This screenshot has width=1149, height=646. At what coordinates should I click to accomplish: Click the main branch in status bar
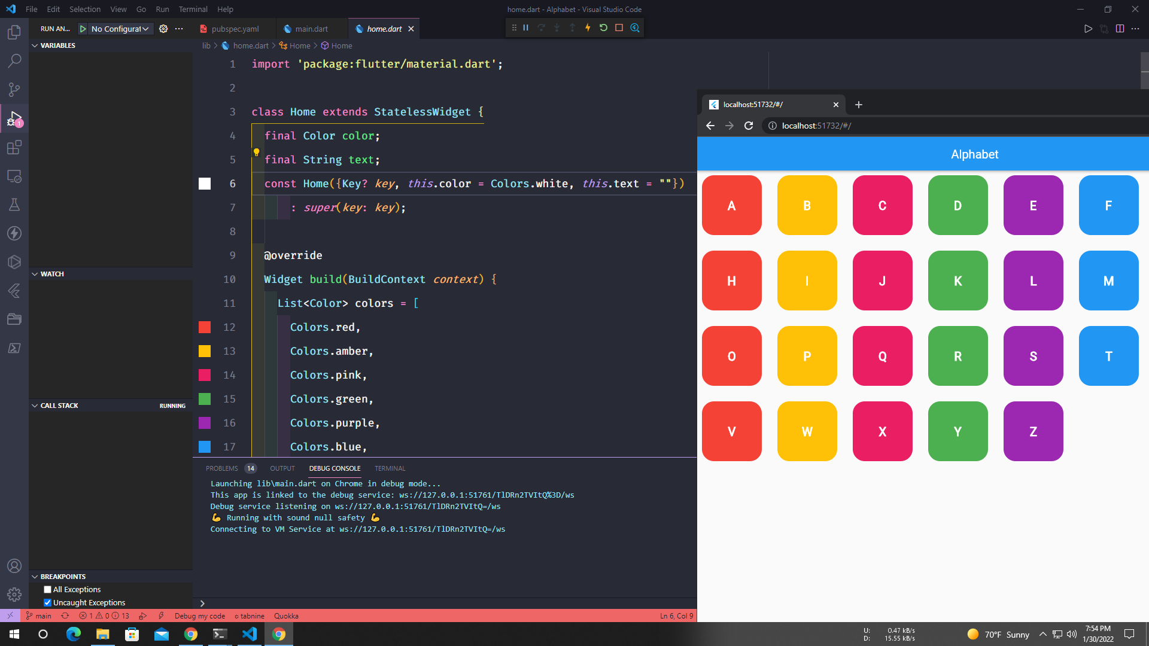tap(39, 616)
